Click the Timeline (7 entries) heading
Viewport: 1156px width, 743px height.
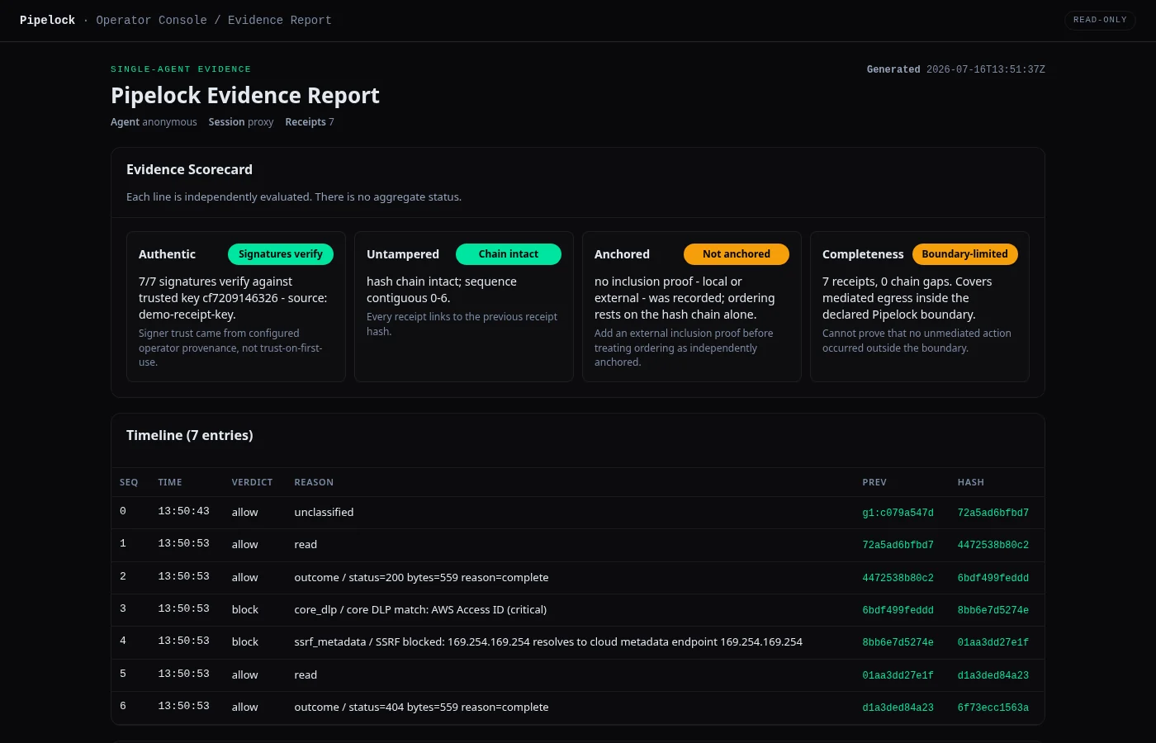tap(190, 435)
